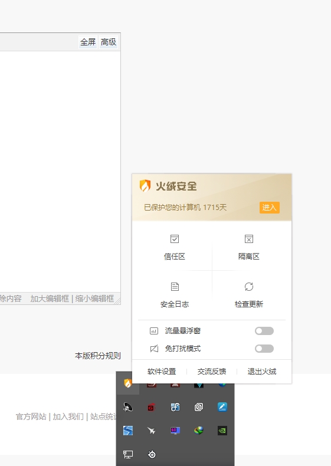Click the traffic floating window chart icon
This screenshot has width=331, height=466.
(x=154, y=331)
